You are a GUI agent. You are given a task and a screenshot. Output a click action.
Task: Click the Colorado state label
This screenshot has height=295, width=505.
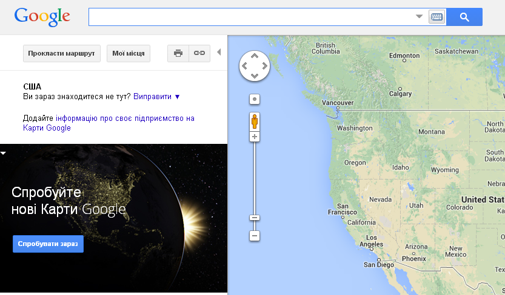click(x=460, y=207)
